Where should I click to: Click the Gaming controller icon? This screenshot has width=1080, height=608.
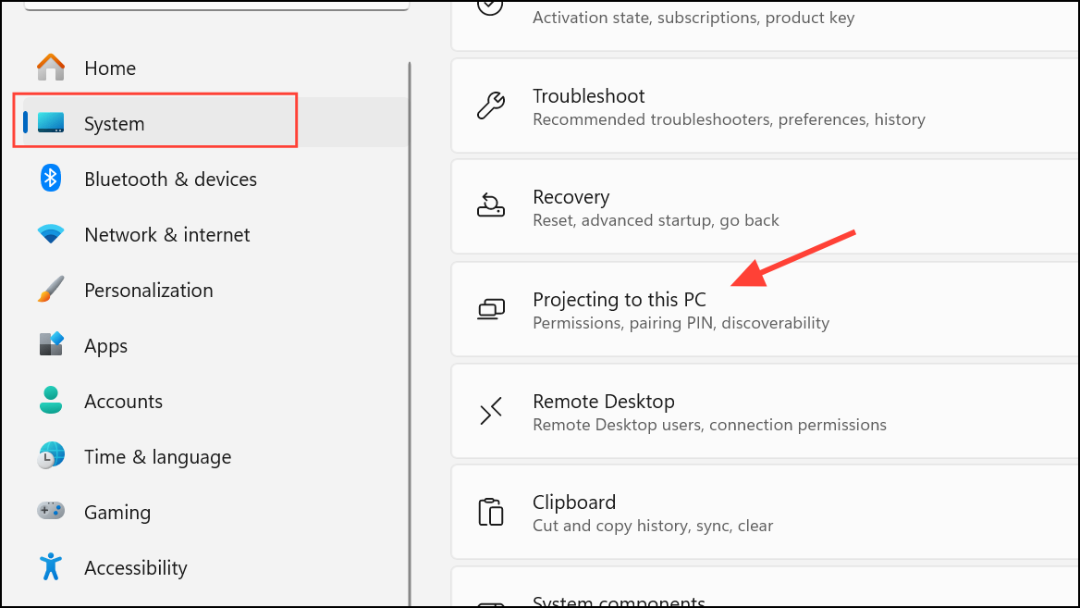pyautogui.click(x=51, y=511)
